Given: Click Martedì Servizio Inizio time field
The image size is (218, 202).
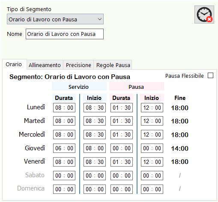Looking at the screenshot, I should 95,121.
